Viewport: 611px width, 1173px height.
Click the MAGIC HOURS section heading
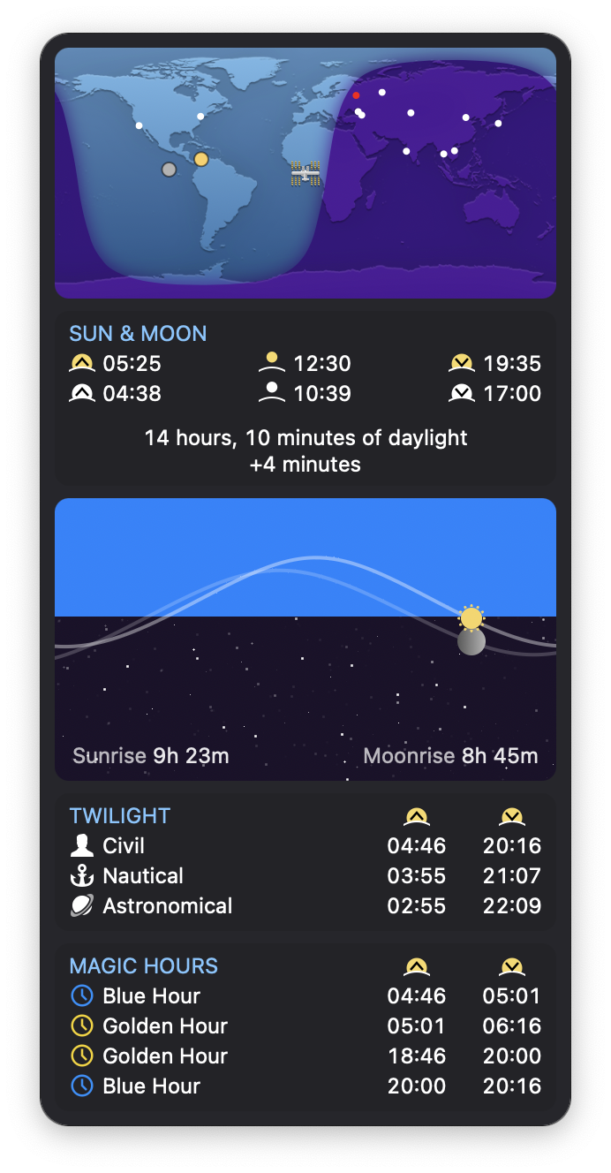pyautogui.click(x=144, y=965)
